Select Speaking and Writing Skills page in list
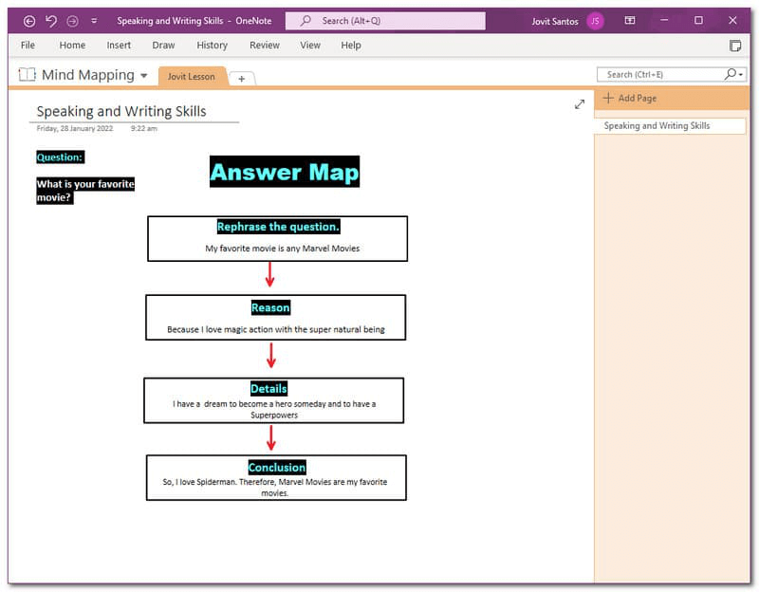Screen dimensions: 759x592 pos(670,126)
